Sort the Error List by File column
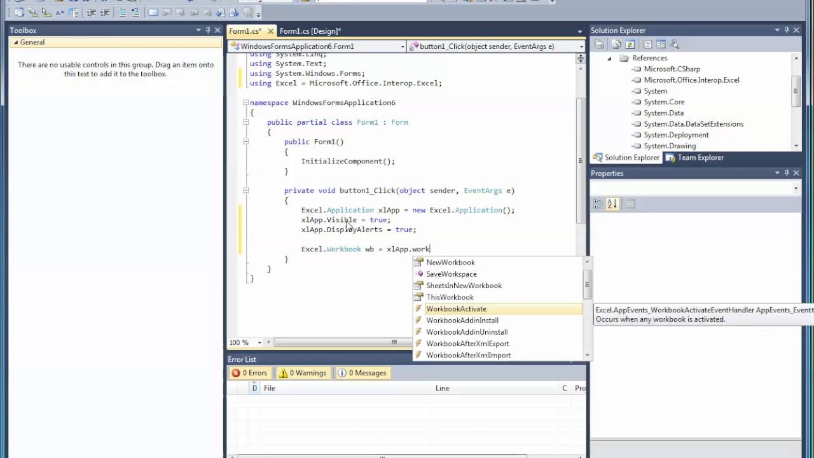This screenshot has height=458, width=814. 346,388
